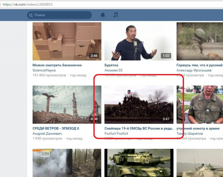The width and height of the screenshot is (223, 177).
Task: Open the YouTube smoke forest video thumbnail
Action: 67,163
